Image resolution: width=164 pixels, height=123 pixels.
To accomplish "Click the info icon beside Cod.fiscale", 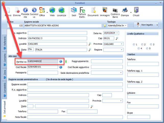I will click(61, 67).
